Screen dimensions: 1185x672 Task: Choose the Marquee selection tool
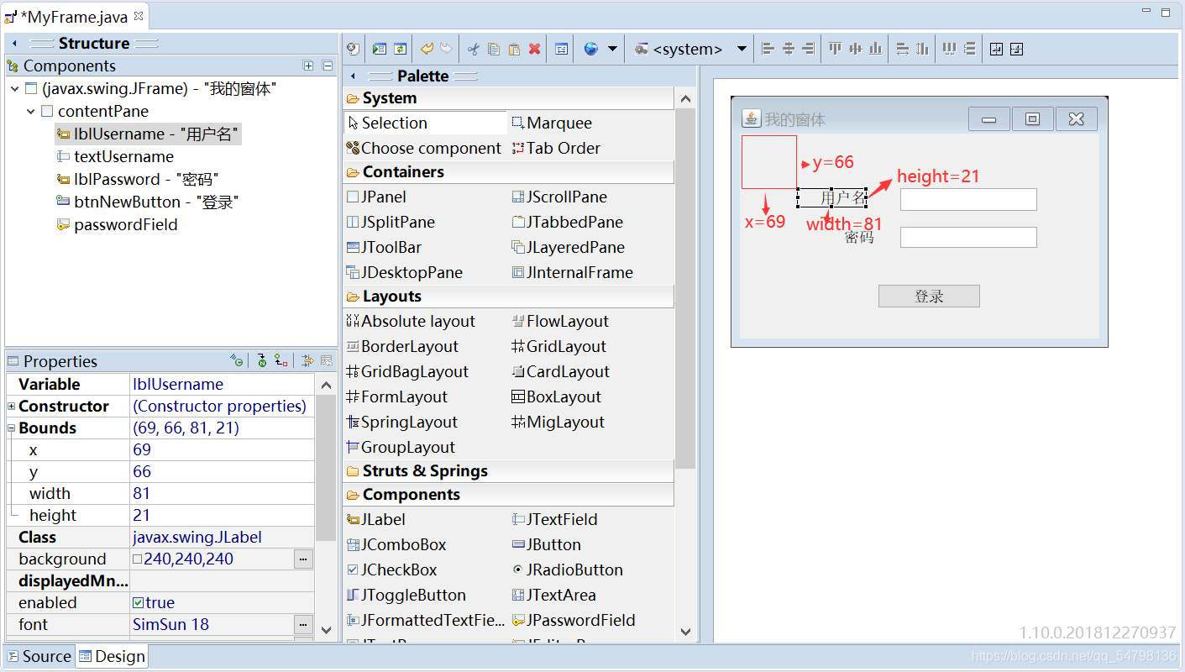(552, 123)
